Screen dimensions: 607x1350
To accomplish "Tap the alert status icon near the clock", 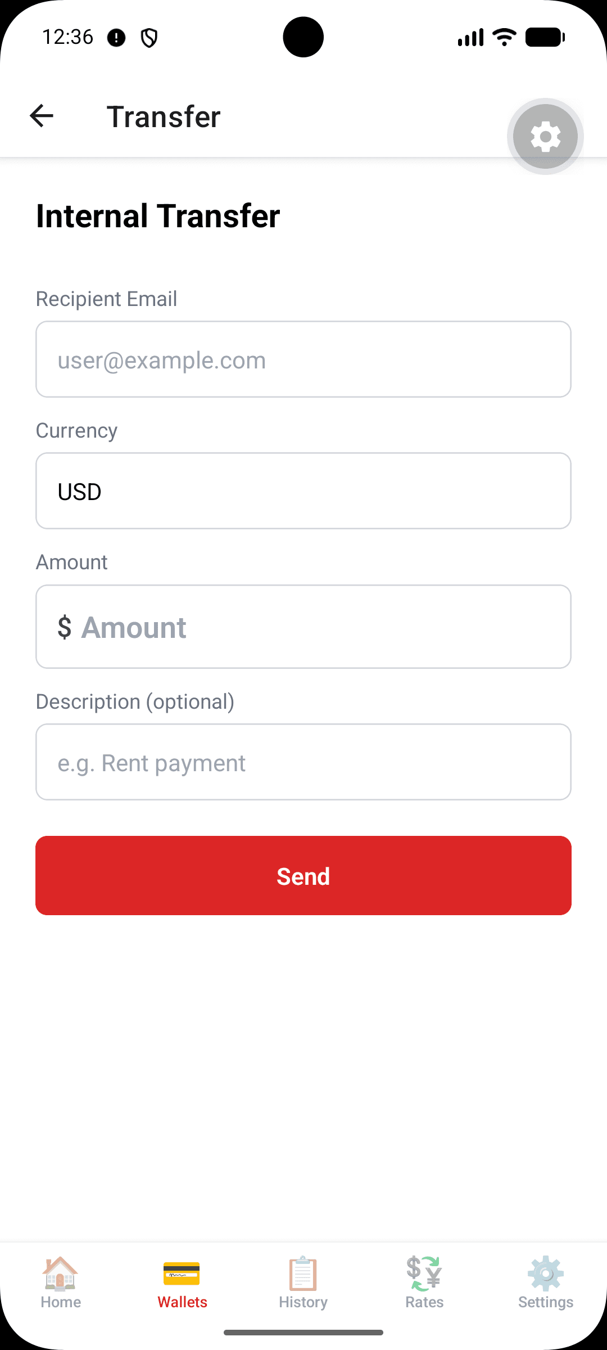I will [116, 38].
